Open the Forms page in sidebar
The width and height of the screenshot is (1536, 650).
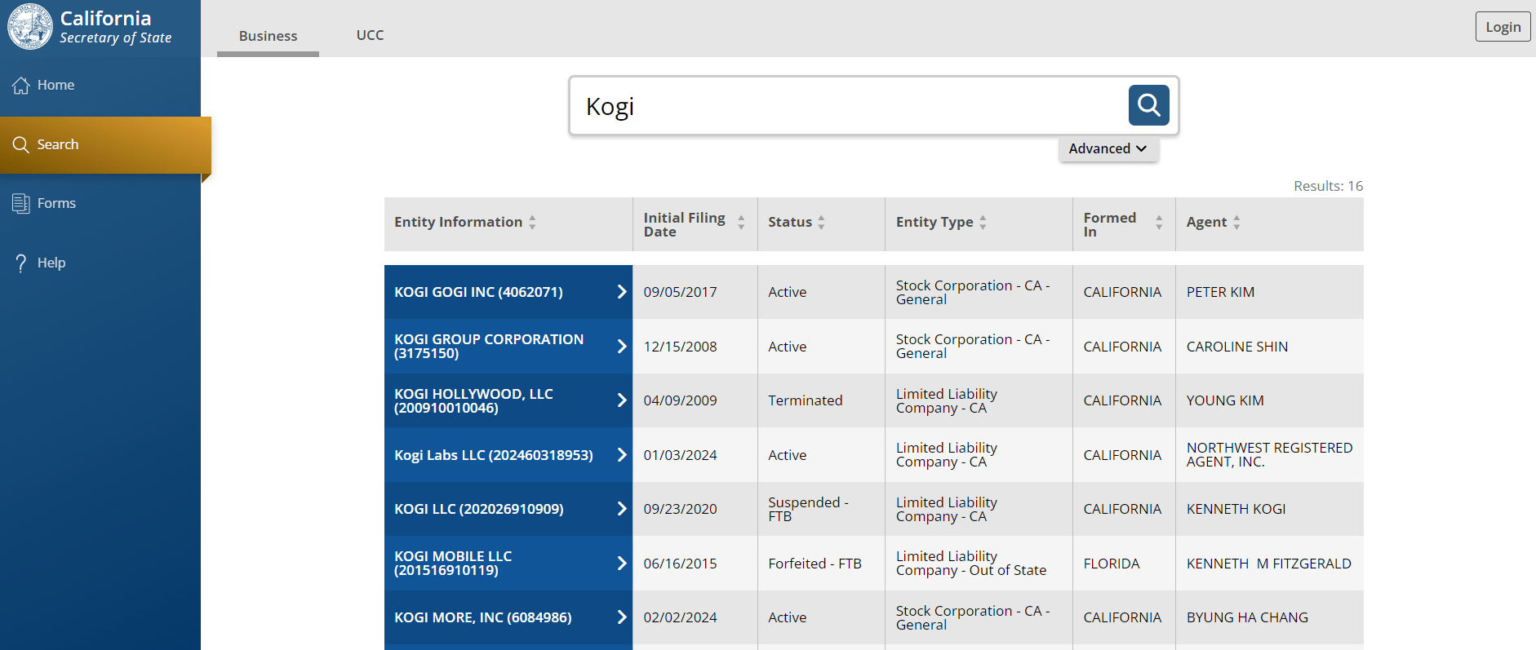55,203
